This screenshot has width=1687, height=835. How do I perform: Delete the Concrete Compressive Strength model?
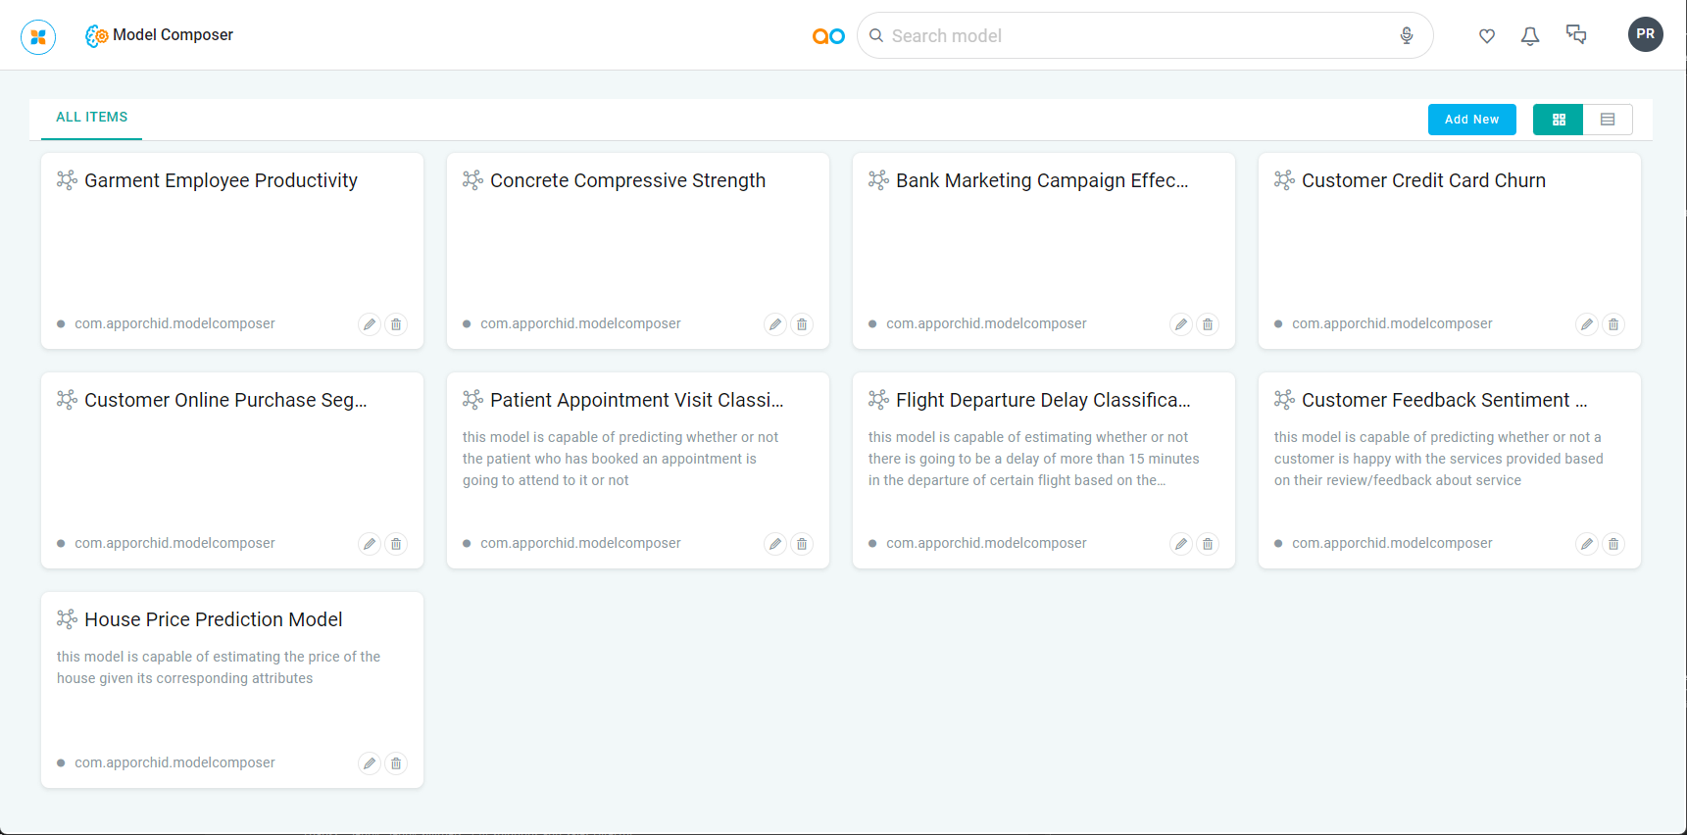(x=802, y=324)
